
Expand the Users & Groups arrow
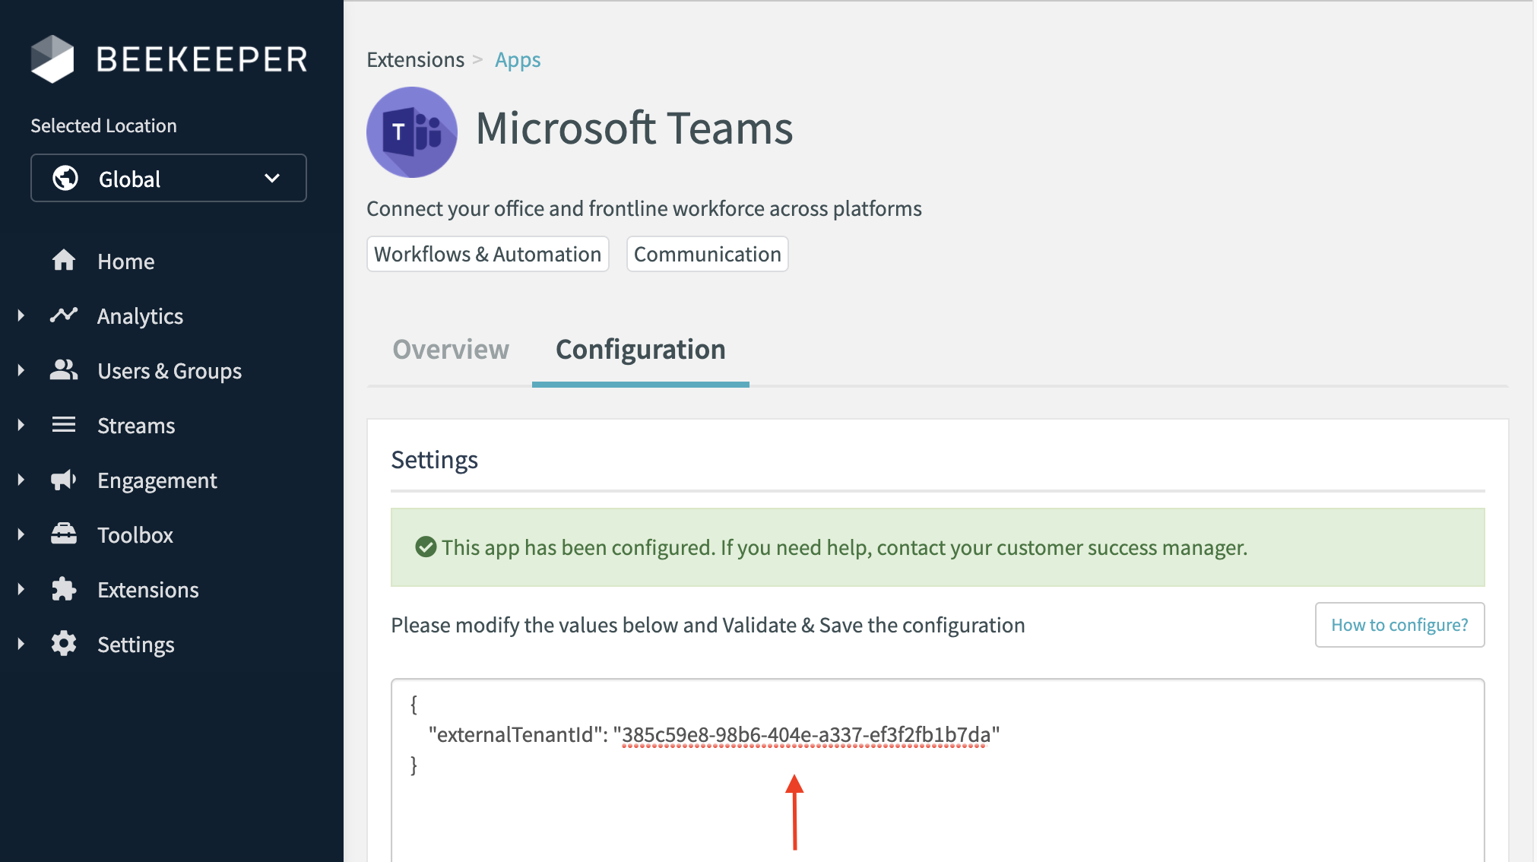[21, 370]
